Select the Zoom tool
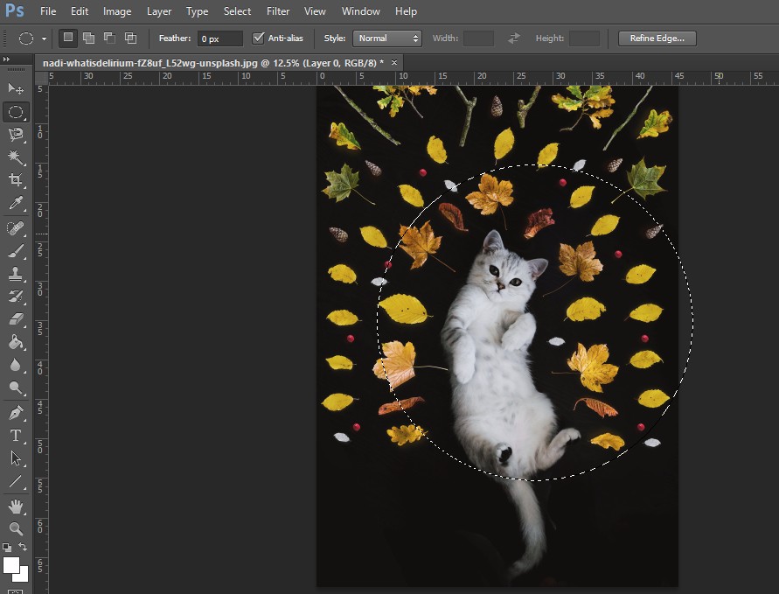Image resolution: width=779 pixels, height=594 pixels. pos(16,528)
